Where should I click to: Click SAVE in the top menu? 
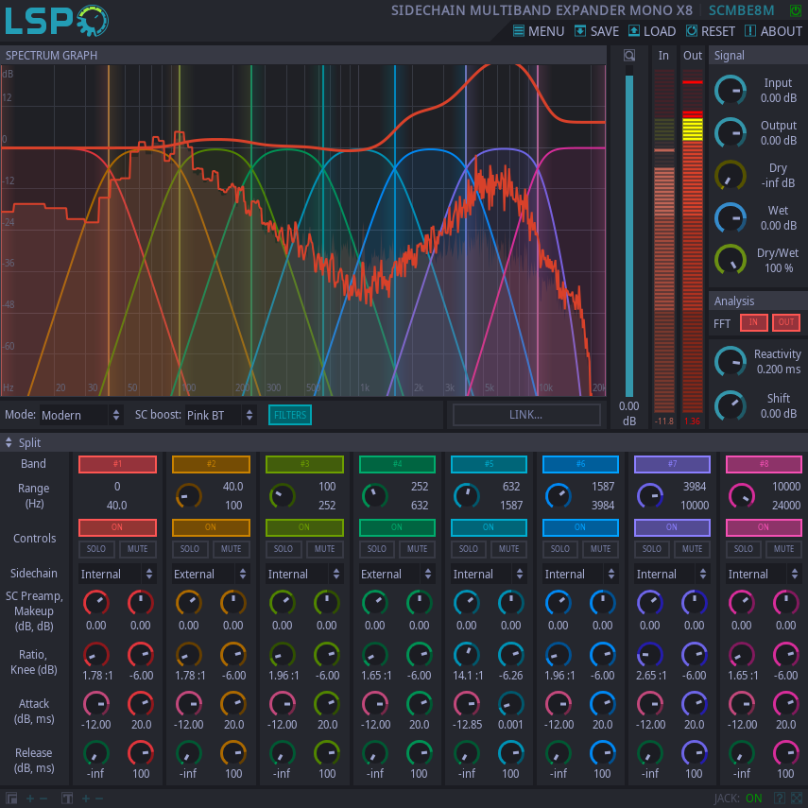pyautogui.click(x=596, y=31)
